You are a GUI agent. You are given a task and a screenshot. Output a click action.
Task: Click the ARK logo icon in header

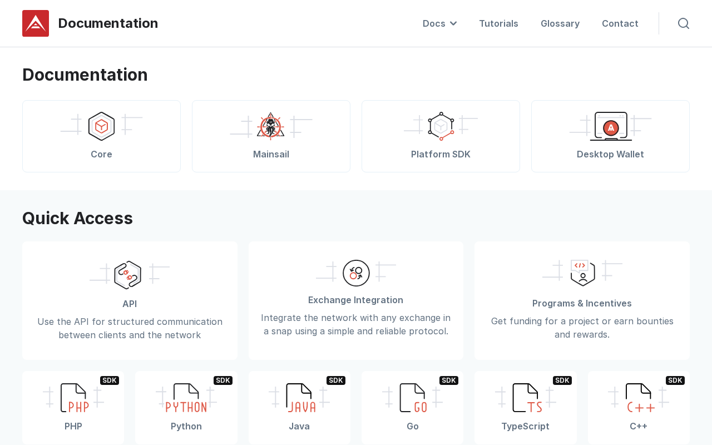[36, 23]
